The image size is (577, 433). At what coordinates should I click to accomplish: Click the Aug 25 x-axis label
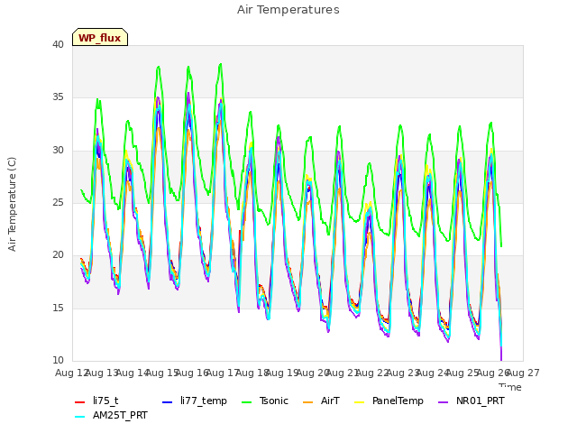click(463, 373)
